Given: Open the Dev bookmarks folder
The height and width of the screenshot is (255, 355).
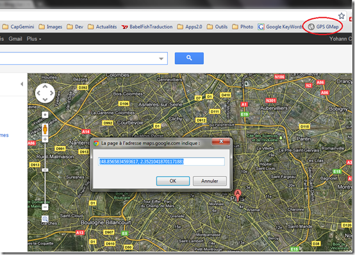Looking at the screenshot, I should (75, 27).
